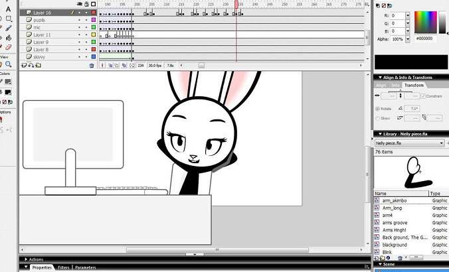The height and width of the screenshot is (272, 449).
Task: Click Show/Hide all layers eye icon
Action: [80, 4]
